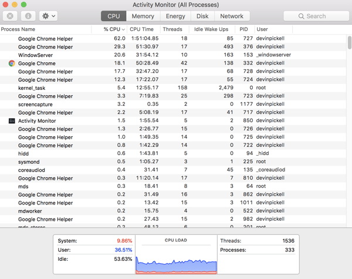Image resolution: width=352 pixels, height=279 pixels.
Task: Click the User 36.51% statistic
Action: [x=95, y=250]
